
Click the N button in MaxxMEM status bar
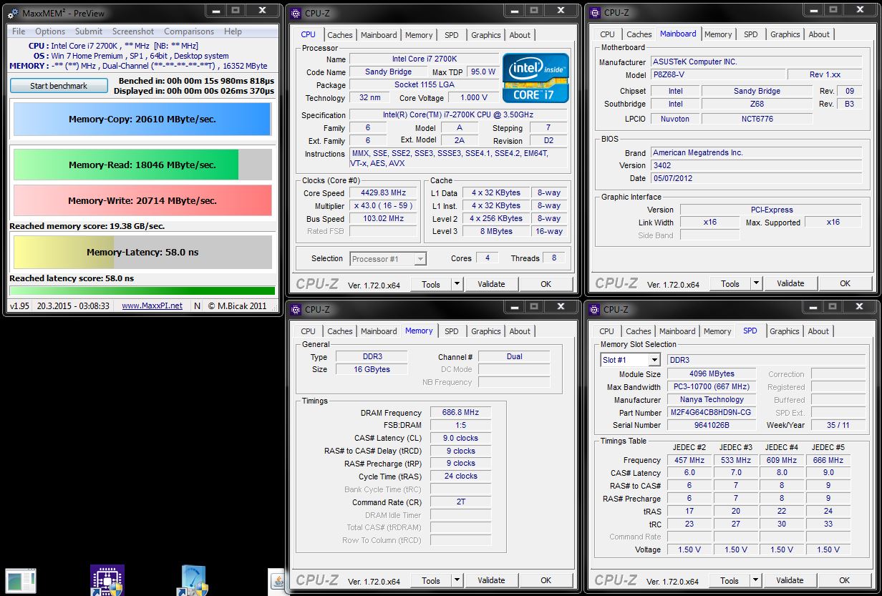197,306
